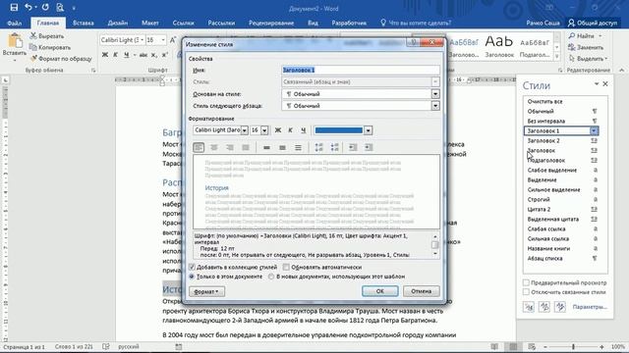Decrease paragraph spacing icon in dialog
629x353 pixels.
coord(334,148)
